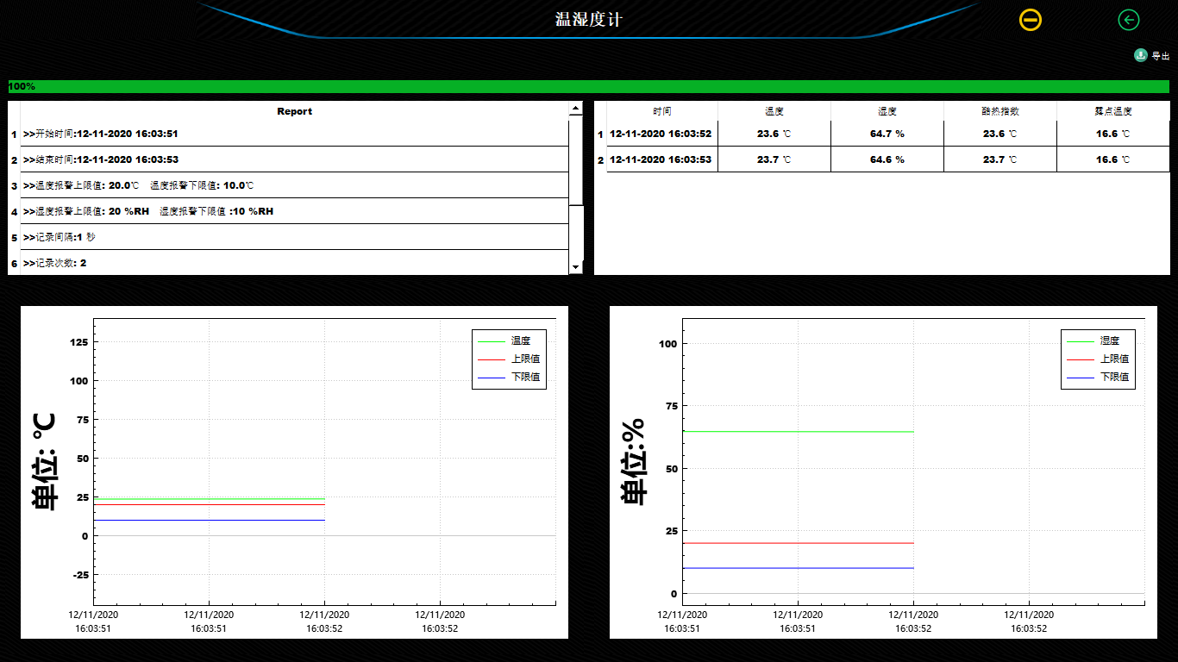Click the 温湿度计 title text
This screenshot has width=1178, height=662.
589,19
